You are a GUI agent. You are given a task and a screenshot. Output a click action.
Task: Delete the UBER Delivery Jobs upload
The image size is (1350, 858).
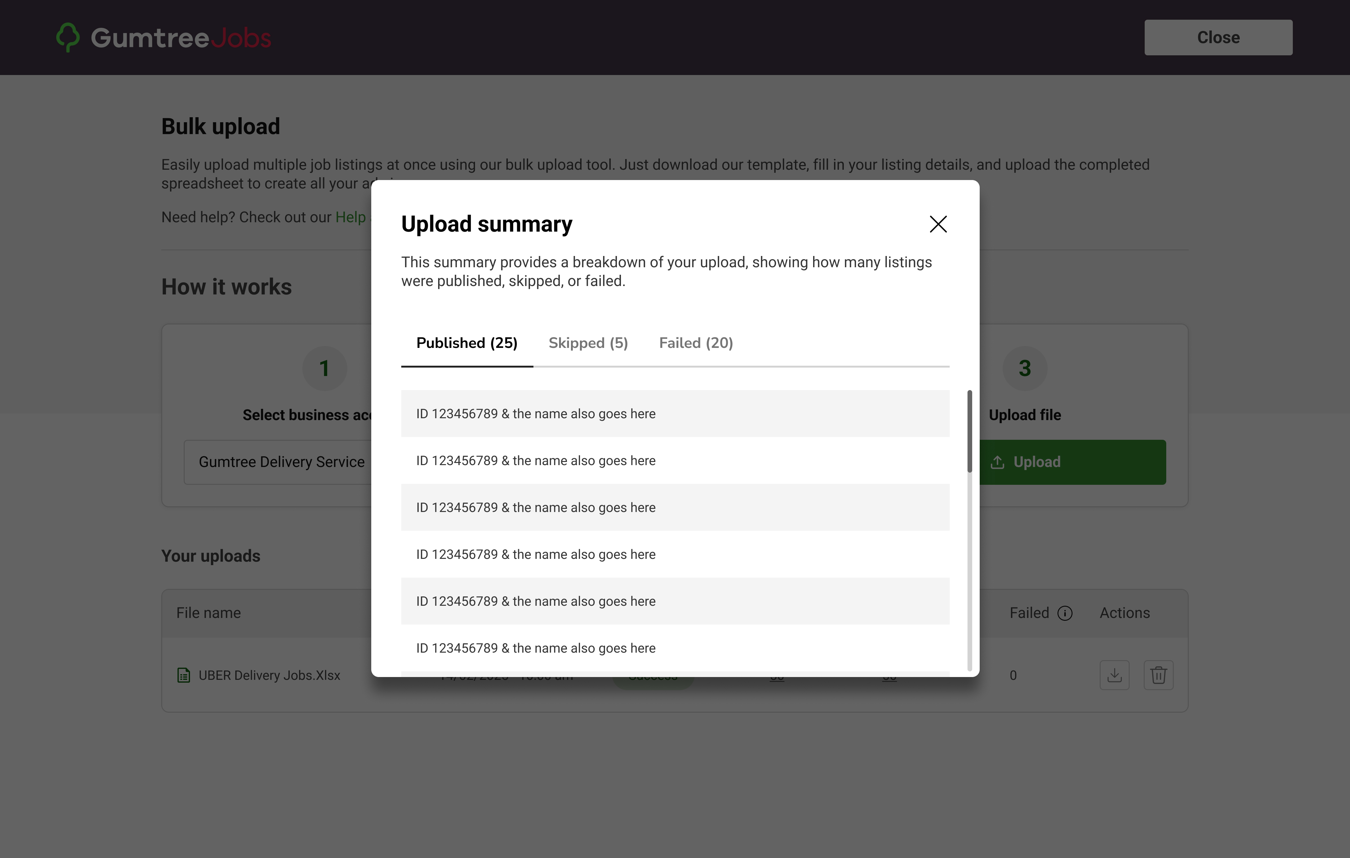[x=1158, y=675]
